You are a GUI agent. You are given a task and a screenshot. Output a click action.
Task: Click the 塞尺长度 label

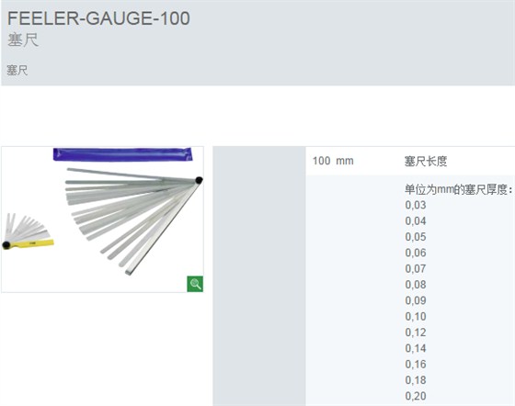coord(426,162)
